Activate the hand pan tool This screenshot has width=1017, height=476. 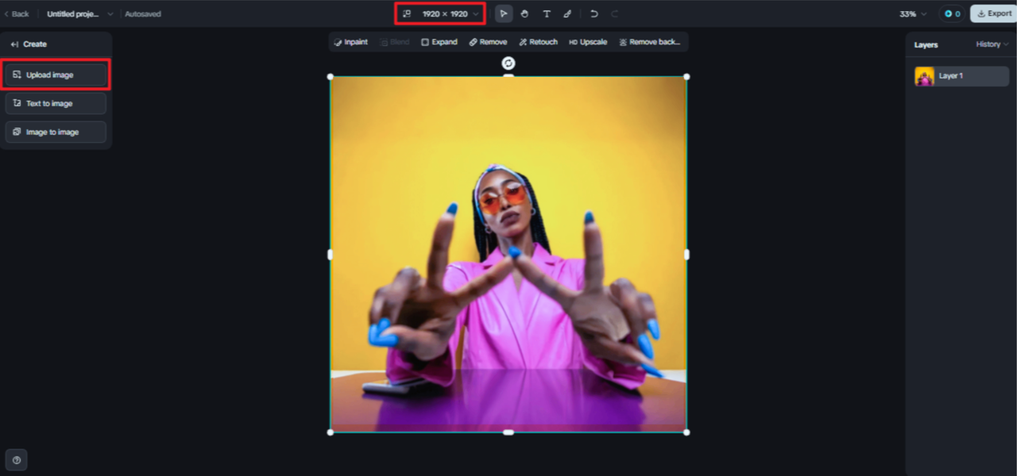524,14
